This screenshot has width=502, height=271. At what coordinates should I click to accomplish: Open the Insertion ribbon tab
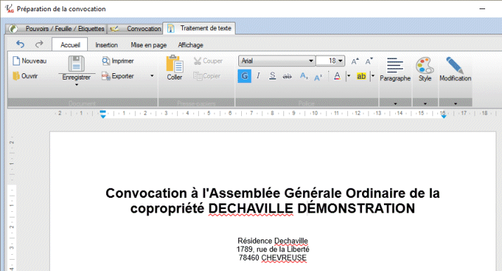tap(106, 45)
